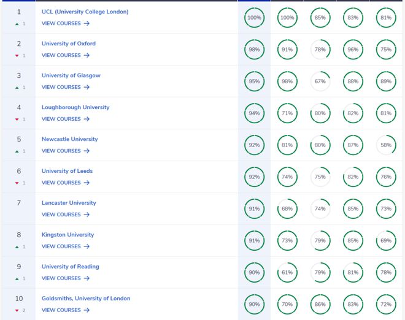Open University of Glasgow link
Viewport: 405px width, 320px height.
pyautogui.click(x=71, y=75)
